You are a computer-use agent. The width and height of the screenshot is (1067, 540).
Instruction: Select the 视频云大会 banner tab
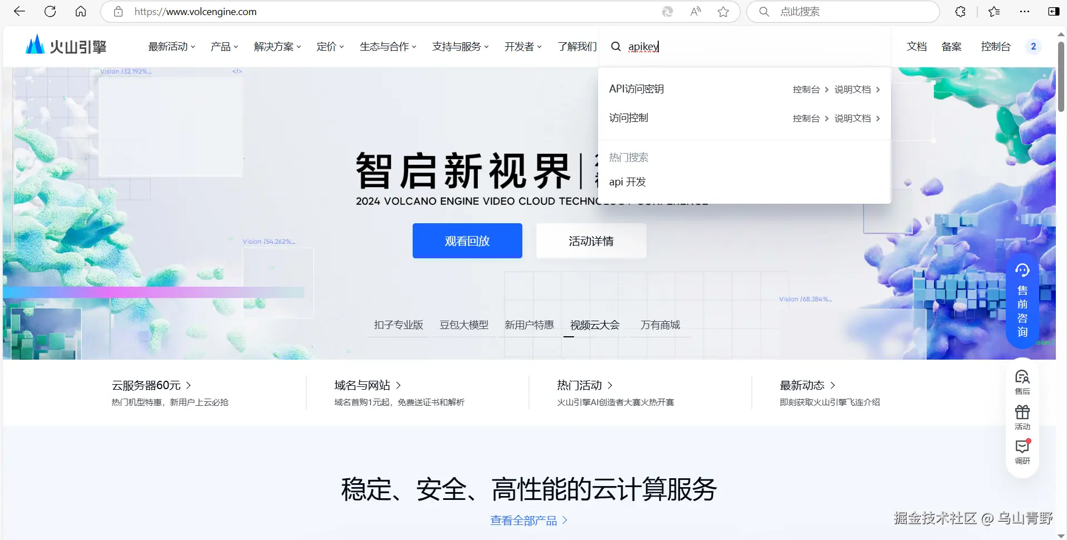(595, 325)
